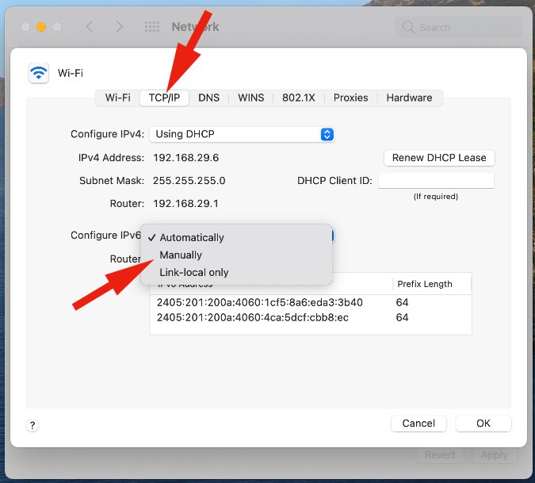Open the Hardware tab
The height and width of the screenshot is (483, 535).
click(409, 98)
